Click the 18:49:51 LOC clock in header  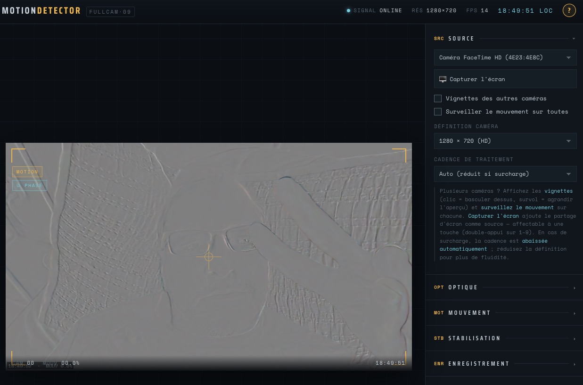tap(526, 10)
